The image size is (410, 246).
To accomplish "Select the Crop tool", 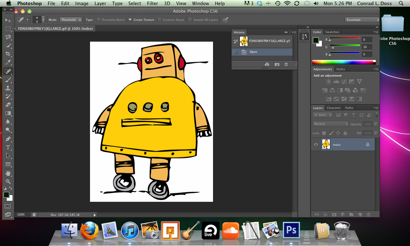I will point(8,54).
